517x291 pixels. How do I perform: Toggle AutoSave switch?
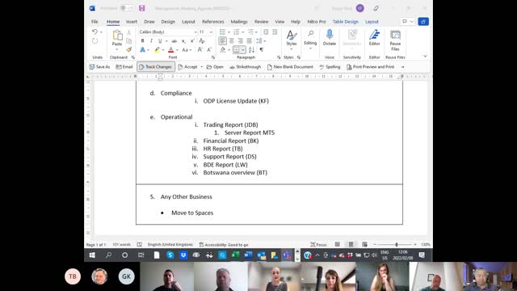pyautogui.click(x=127, y=8)
